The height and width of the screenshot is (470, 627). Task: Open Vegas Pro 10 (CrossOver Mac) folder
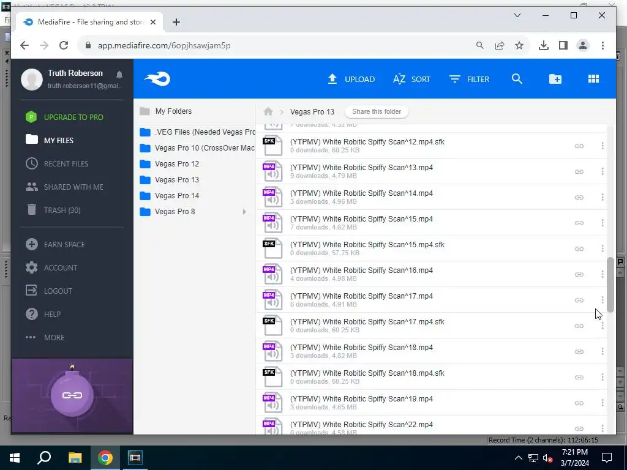tap(197, 148)
